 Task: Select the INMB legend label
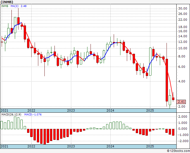click(4, 6)
